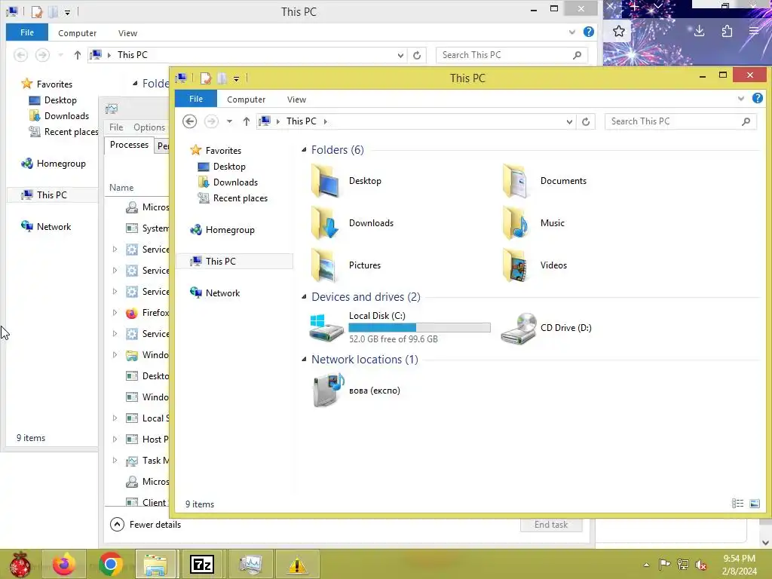Switch to large icons view layout icon
772x579 pixels.
point(754,503)
